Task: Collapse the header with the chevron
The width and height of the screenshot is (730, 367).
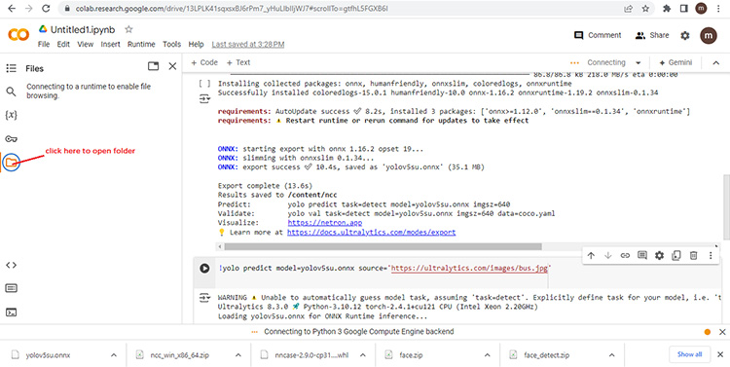Action: pos(716,63)
